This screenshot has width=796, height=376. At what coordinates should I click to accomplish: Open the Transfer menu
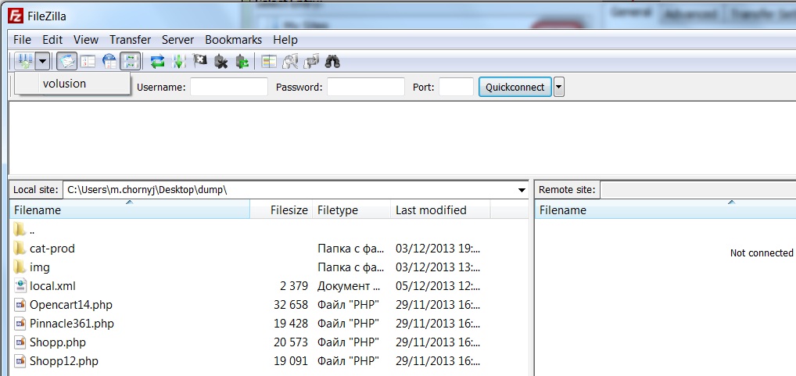(x=131, y=40)
